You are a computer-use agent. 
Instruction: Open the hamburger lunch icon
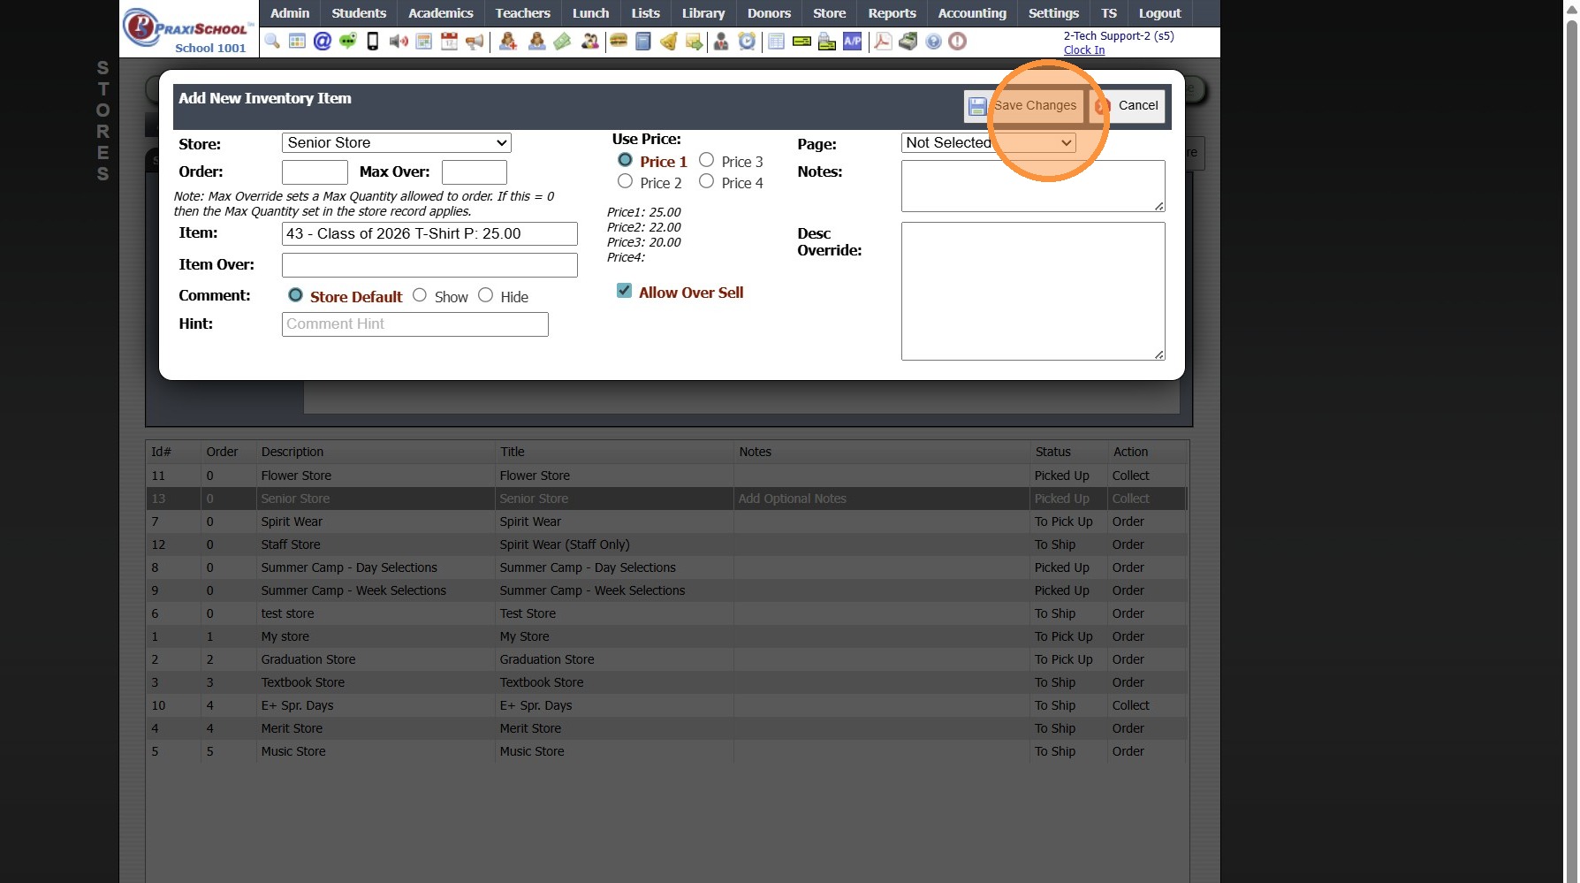coord(619,42)
